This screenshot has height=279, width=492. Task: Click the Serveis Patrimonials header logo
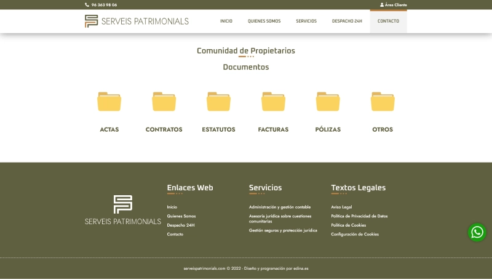(x=137, y=21)
